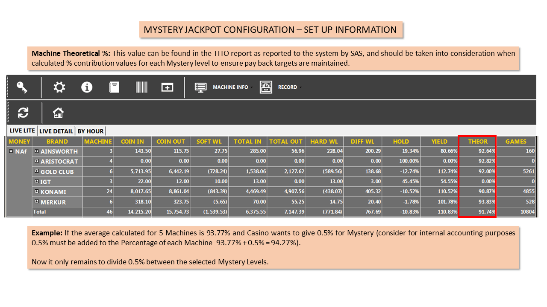The image size is (547, 307).
Task: Expand the KONAMI brand row
Action: [37, 191]
